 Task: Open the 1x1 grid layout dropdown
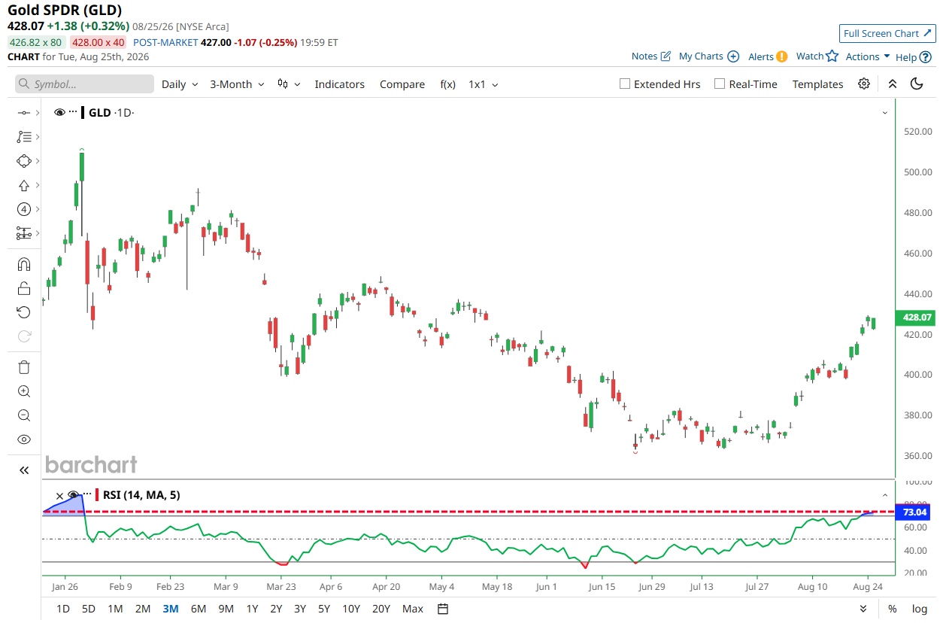(484, 84)
